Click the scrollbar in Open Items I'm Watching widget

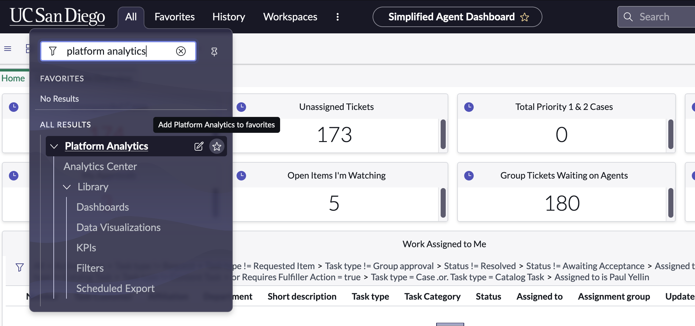tap(443, 203)
